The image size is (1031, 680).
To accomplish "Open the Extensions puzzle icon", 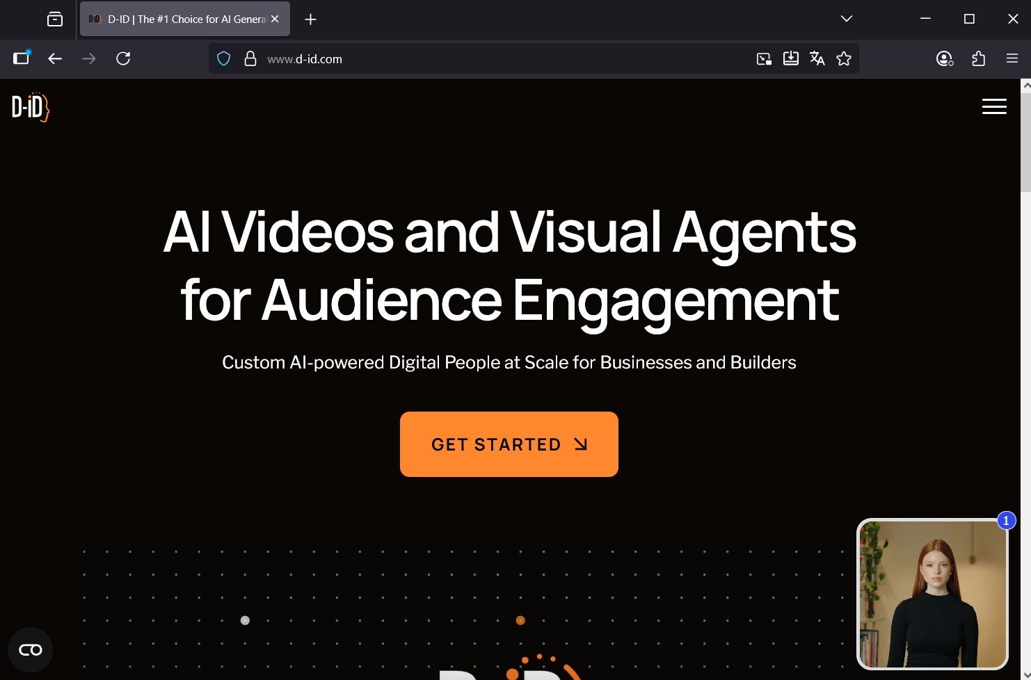I will click(x=978, y=59).
